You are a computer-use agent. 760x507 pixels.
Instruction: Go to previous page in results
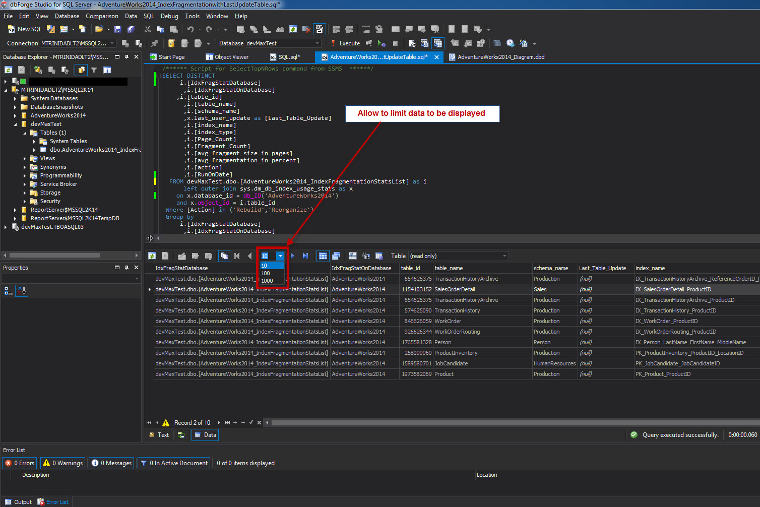pyautogui.click(x=249, y=256)
